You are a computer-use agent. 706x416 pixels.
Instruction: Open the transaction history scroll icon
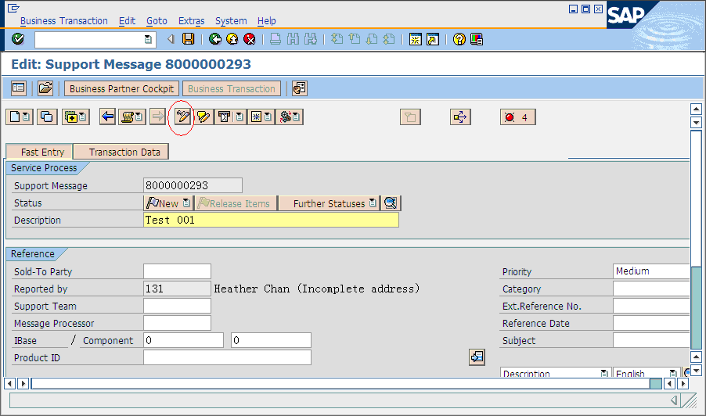132,117
